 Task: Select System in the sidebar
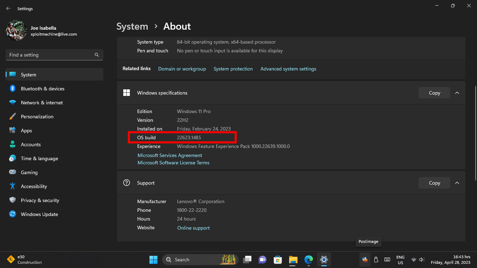[x=54, y=75]
